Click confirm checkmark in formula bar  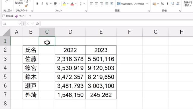[32, 24]
